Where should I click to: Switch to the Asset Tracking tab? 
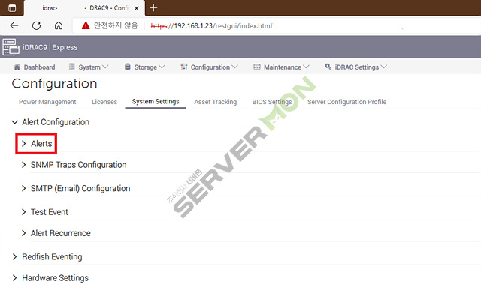tap(216, 102)
